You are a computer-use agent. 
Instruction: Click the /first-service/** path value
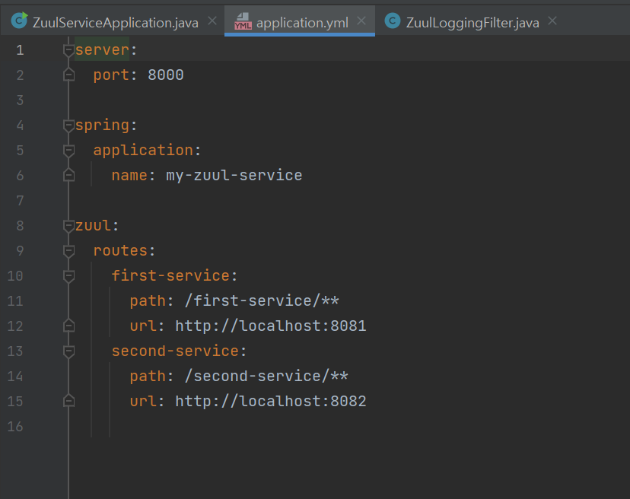click(262, 300)
